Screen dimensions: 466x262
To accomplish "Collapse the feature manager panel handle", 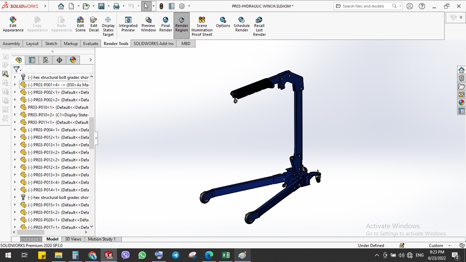I will 96,138.
